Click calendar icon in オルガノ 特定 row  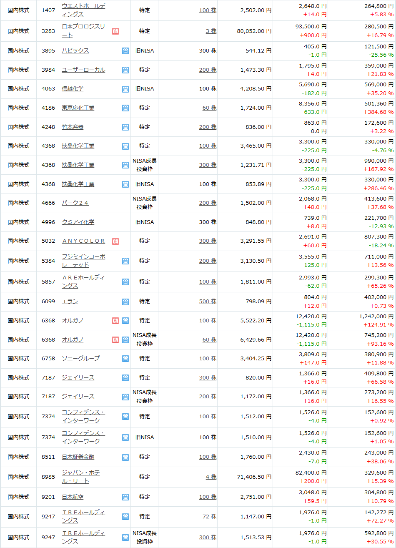coord(125,321)
